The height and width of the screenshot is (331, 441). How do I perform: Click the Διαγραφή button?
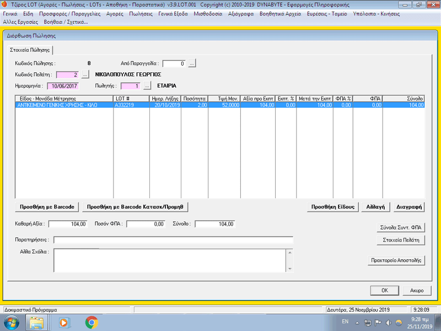(x=409, y=207)
